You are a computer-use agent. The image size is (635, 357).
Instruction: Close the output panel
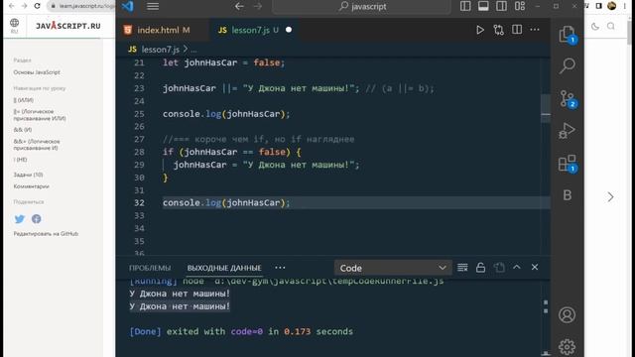[x=535, y=267]
